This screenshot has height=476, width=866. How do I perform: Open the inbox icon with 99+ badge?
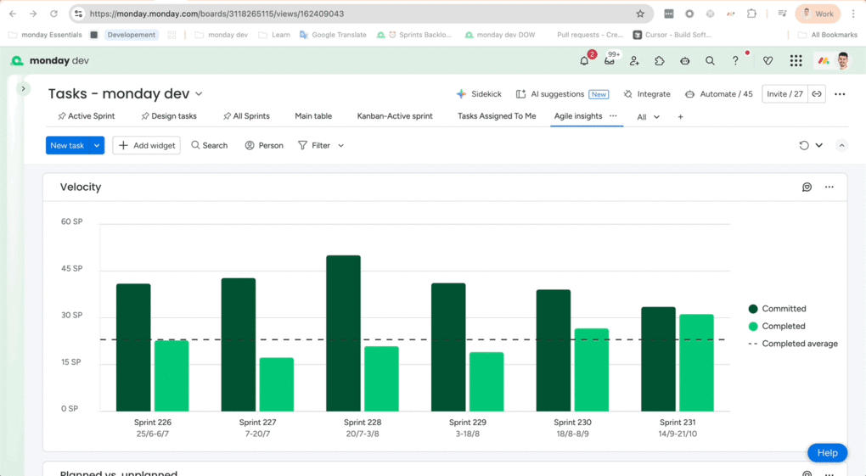(610, 61)
